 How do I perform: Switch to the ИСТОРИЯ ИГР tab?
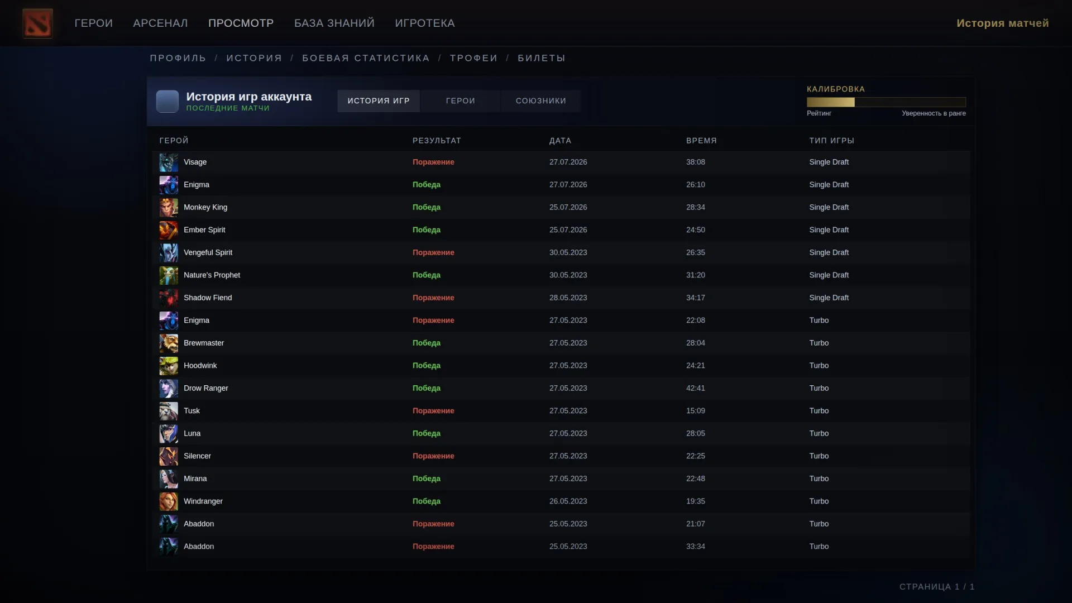379,101
